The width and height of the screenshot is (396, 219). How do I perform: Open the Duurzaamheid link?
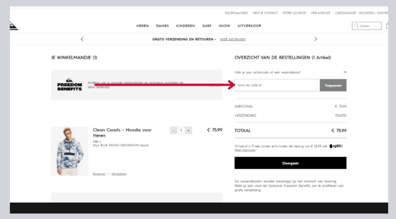pos(237,13)
